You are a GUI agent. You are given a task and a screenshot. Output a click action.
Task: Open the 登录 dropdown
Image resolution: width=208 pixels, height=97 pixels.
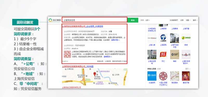pos(195,20)
